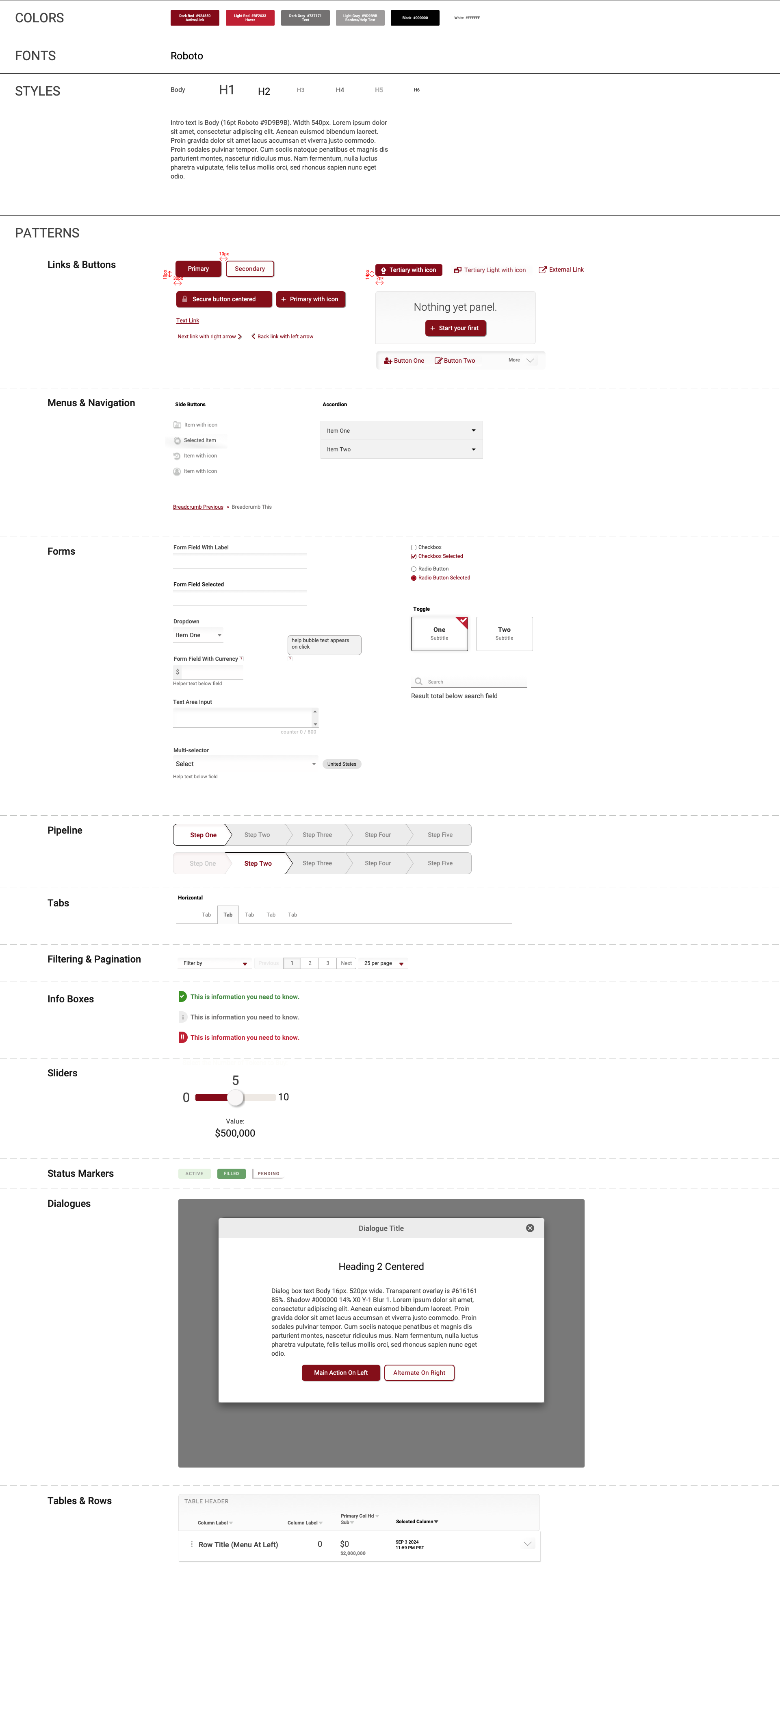This screenshot has width=780, height=1716.
Task: Click the Primary button
Action: tap(198, 268)
